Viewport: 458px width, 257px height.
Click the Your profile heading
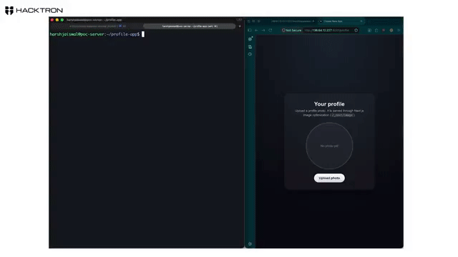click(x=329, y=104)
